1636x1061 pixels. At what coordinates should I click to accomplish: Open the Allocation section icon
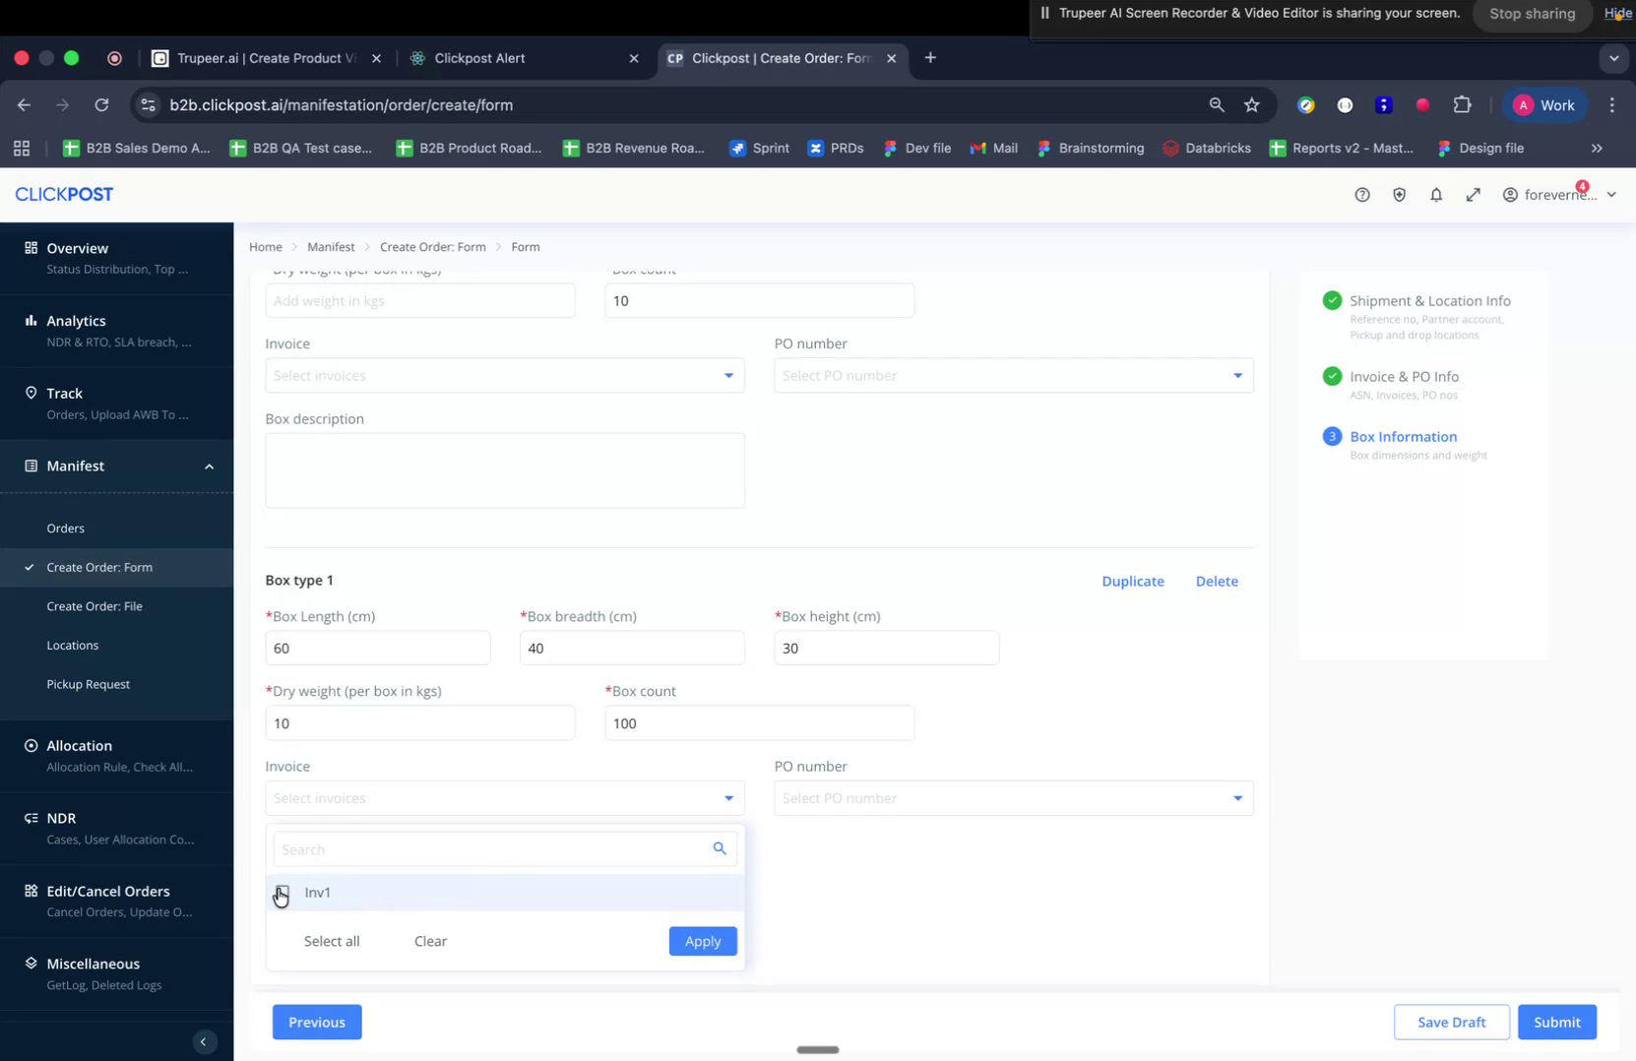click(31, 745)
